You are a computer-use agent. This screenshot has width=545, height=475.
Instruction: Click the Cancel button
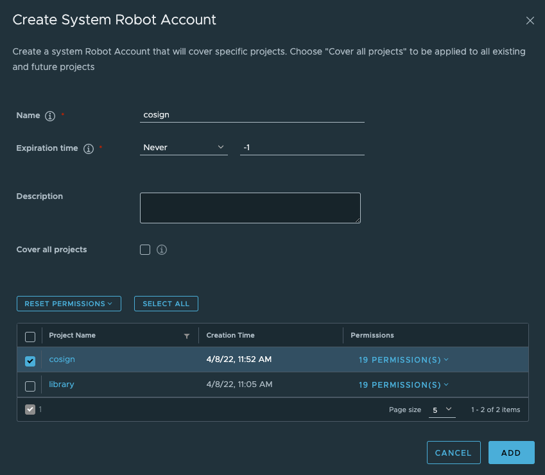pos(454,453)
